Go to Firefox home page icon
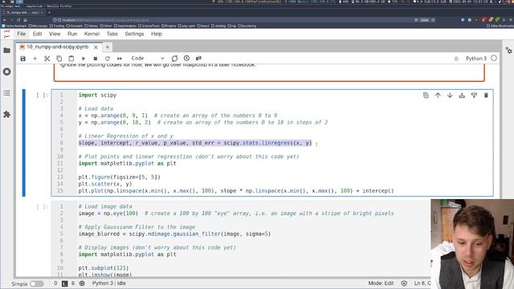 click(25, 20)
